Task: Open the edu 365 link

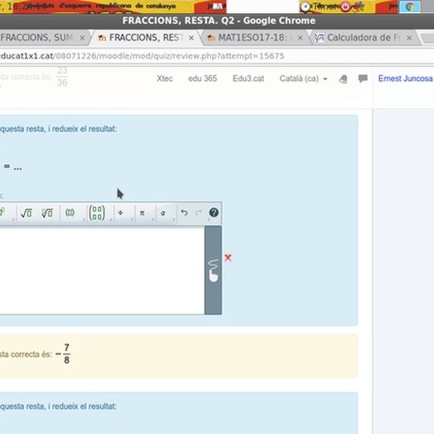Action: point(203,79)
